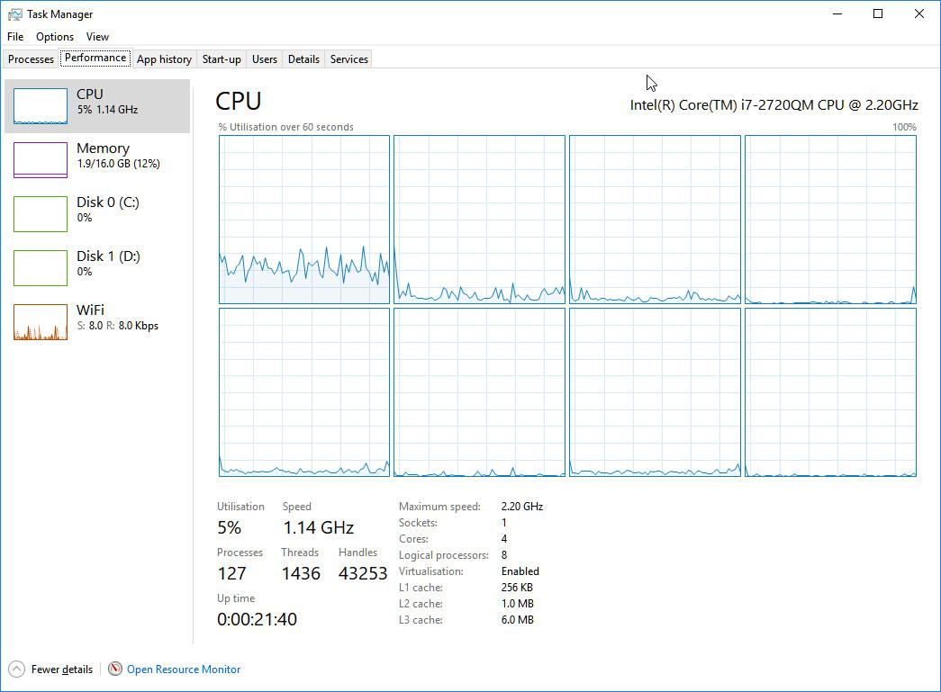The image size is (941, 692).
Task: Select the CPU mini graph thumbnail in sidebar
Action: pyautogui.click(x=41, y=106)
